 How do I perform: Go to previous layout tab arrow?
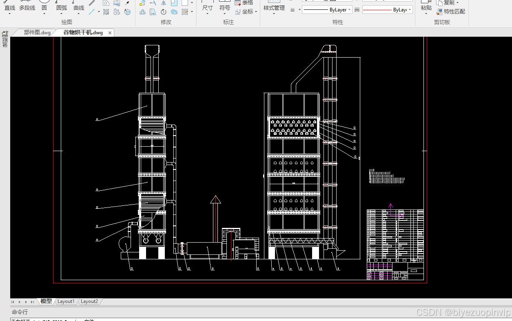(19, 302)
